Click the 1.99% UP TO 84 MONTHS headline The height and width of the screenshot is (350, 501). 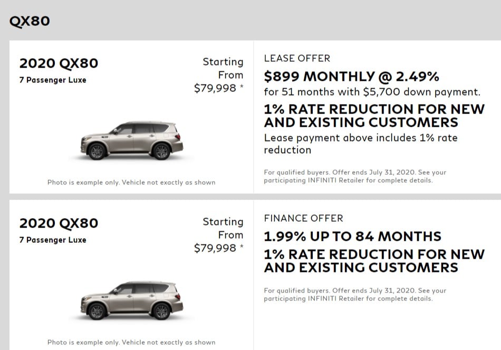[x=352, y=237]
